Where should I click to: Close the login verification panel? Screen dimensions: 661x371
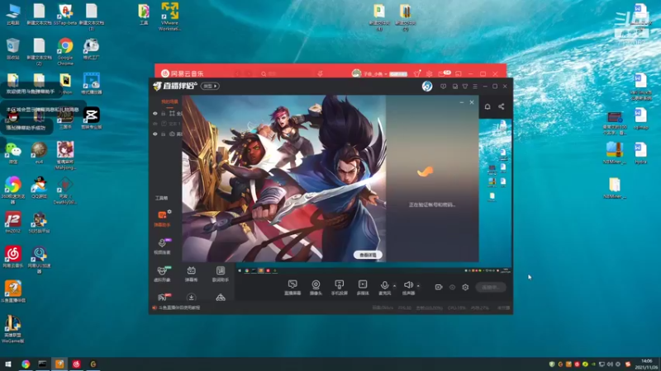(472, 102)
